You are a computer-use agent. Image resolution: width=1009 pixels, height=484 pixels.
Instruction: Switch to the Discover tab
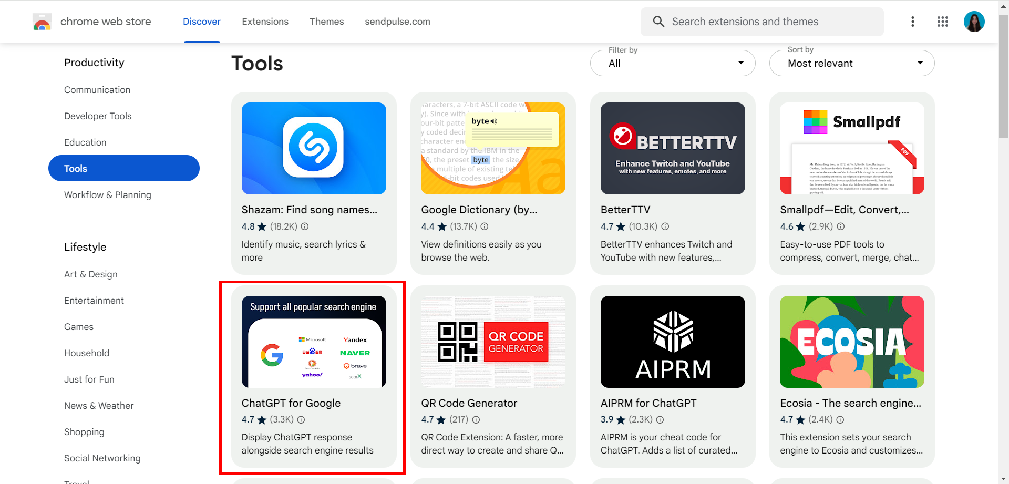click(x=202, y=22)
